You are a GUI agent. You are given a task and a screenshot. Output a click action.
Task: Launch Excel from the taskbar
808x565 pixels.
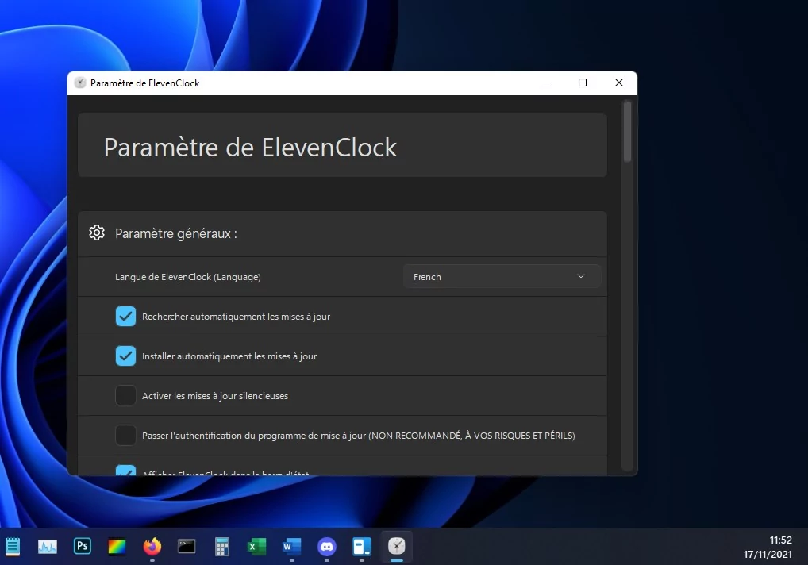(256, 546)
